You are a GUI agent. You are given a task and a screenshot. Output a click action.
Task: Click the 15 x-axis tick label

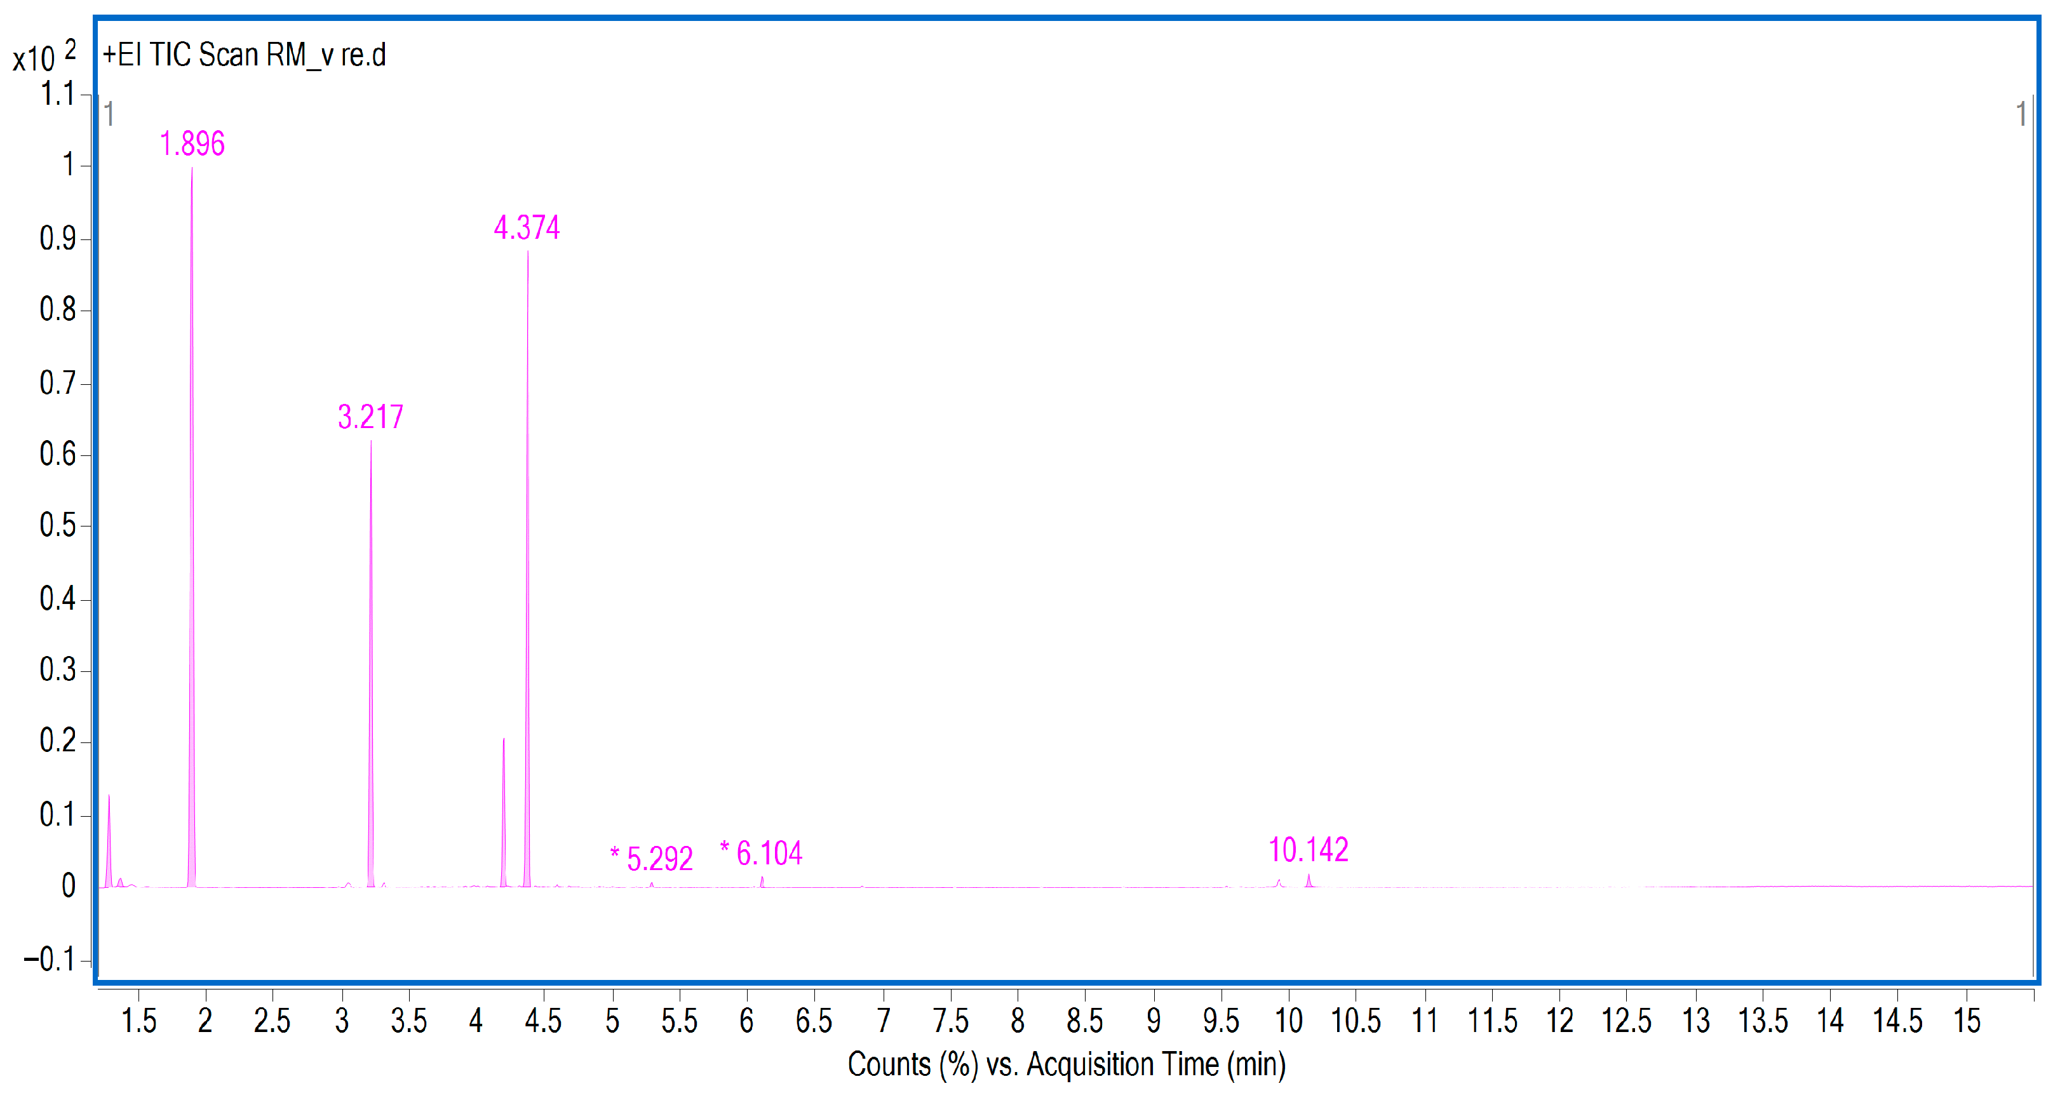(x=1967, y=1021)
